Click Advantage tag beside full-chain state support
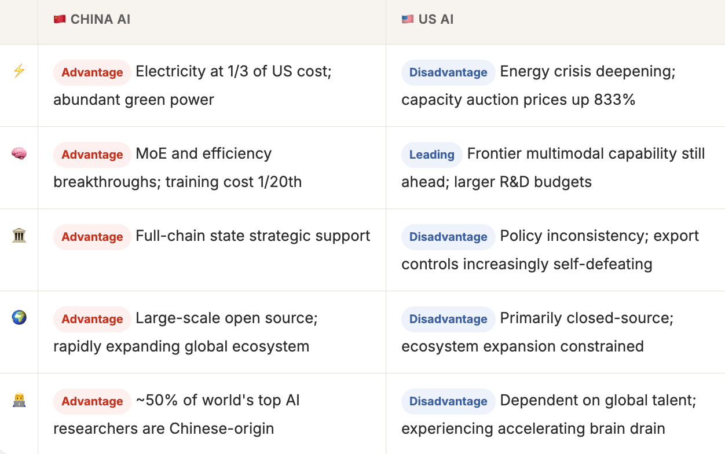Image resolution: width=725 pixels, height=454 pixels. 92,237
